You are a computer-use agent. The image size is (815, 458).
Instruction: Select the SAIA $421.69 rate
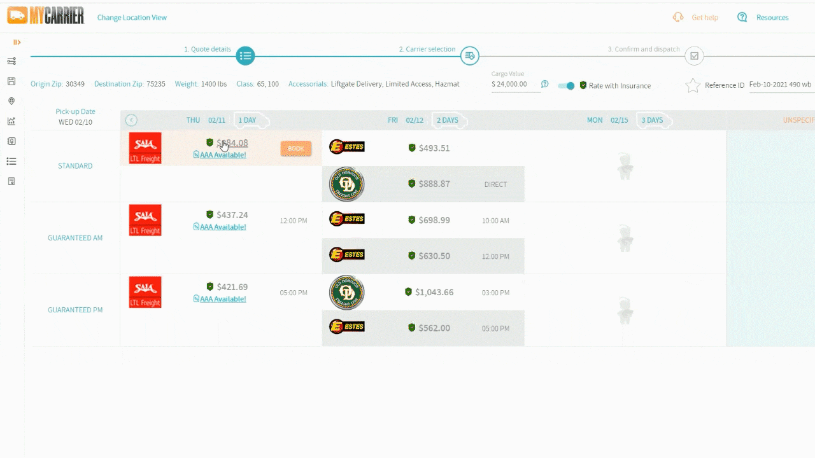tap(232, 287)
